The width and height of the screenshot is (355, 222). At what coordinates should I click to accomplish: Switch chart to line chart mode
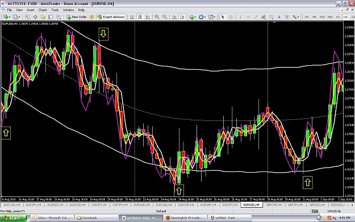[148, 17]
